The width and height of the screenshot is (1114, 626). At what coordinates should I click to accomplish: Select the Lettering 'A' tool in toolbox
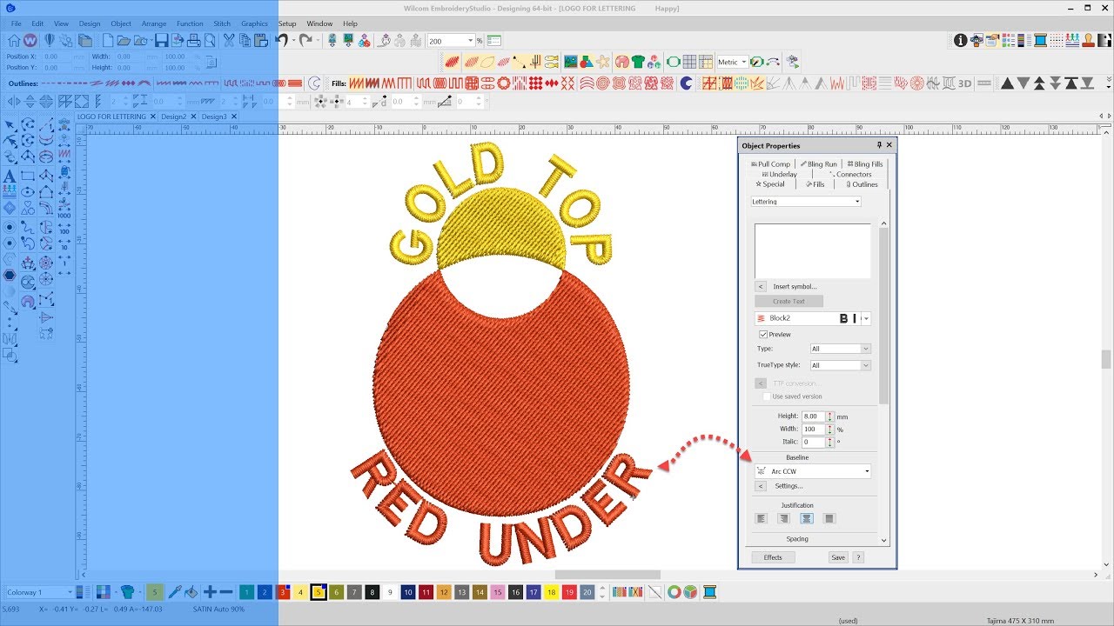click(x=10, y=176)
